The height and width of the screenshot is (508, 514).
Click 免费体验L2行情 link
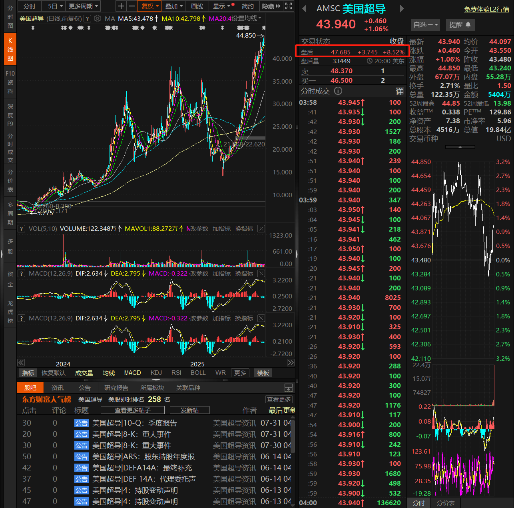pos(486,9)
